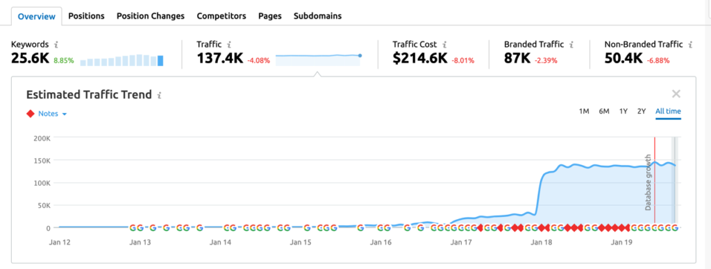Click the Database growth marker line
711x269 pixels.
pyautogui.click(x=654, y=180)
